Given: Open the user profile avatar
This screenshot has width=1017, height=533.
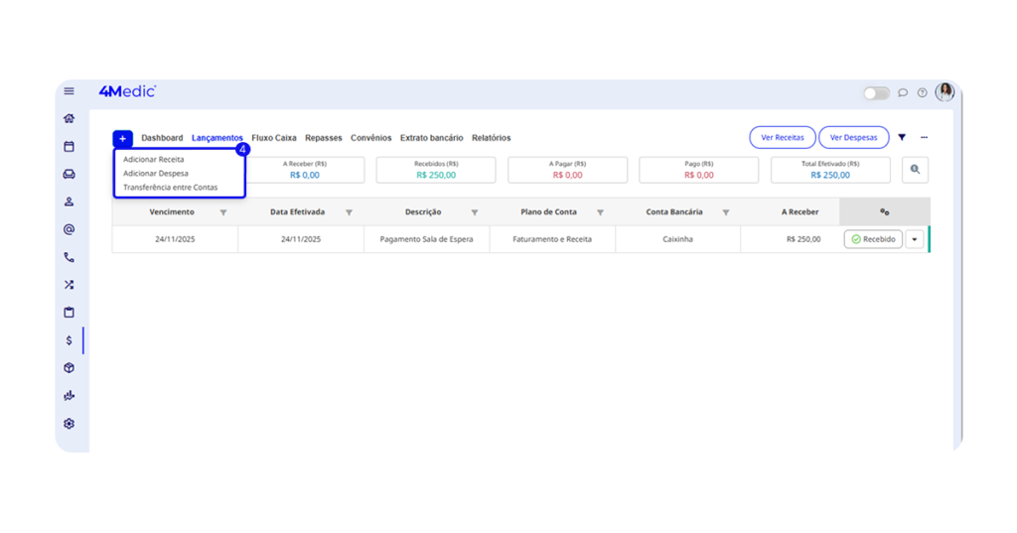Looking at the screenshot, I should click(944, 92).
